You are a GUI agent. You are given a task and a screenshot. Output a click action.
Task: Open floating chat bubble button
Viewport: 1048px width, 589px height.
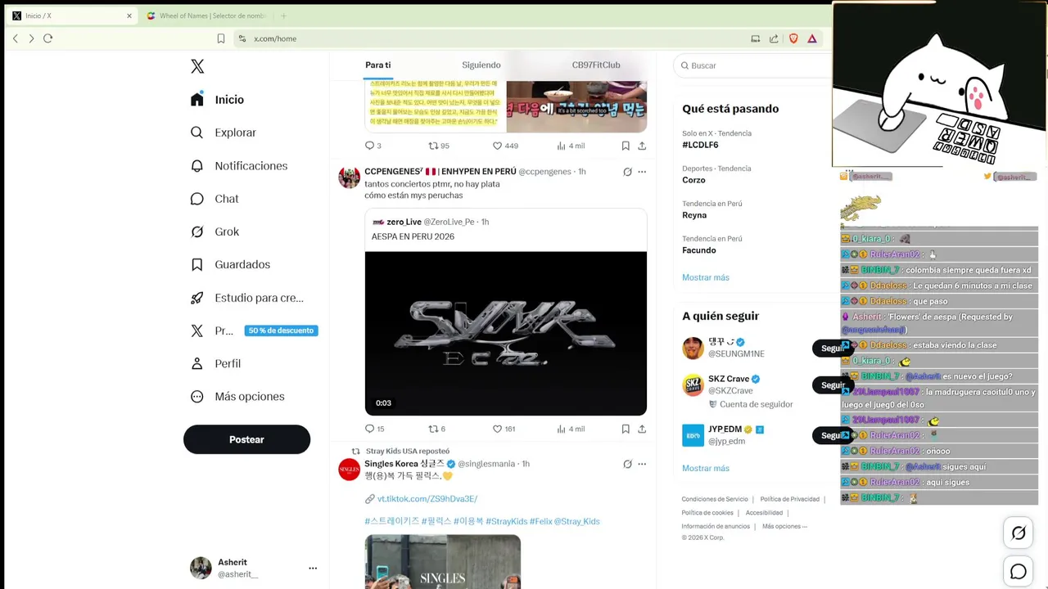pyautogui.click(x=1019, y=572)
